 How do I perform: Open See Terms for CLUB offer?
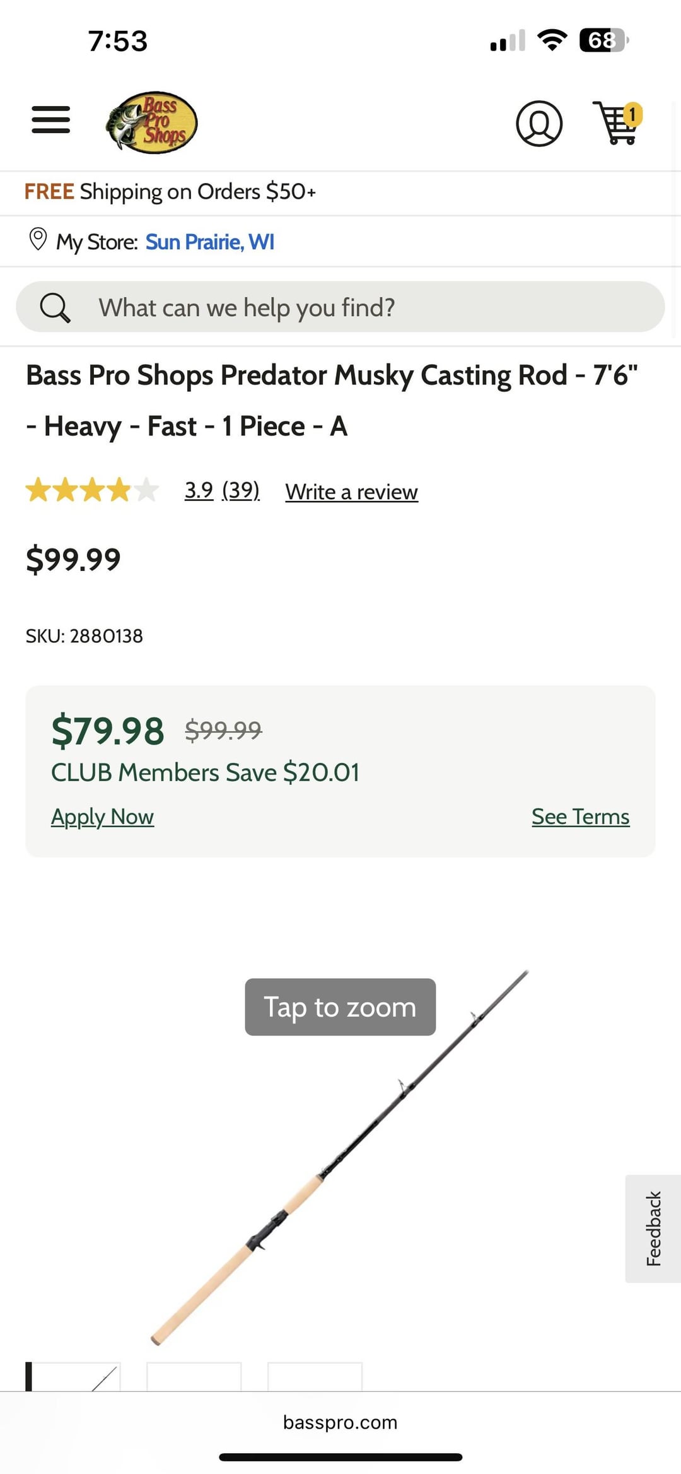click(x=580, y=817)
